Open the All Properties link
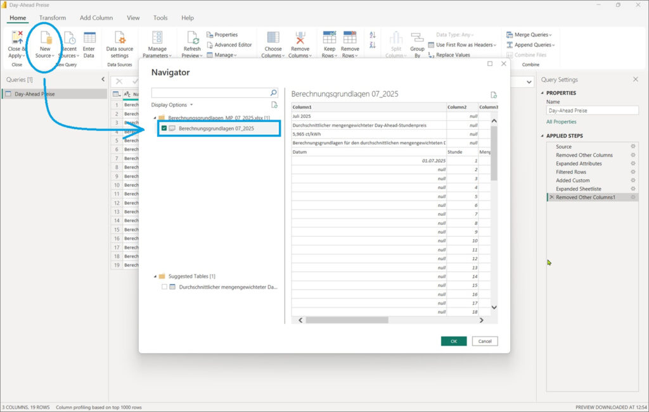 tap(562, 122)
